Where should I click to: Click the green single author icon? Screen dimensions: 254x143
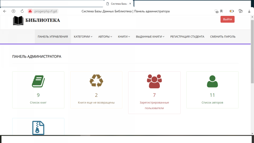pos(212,82)
